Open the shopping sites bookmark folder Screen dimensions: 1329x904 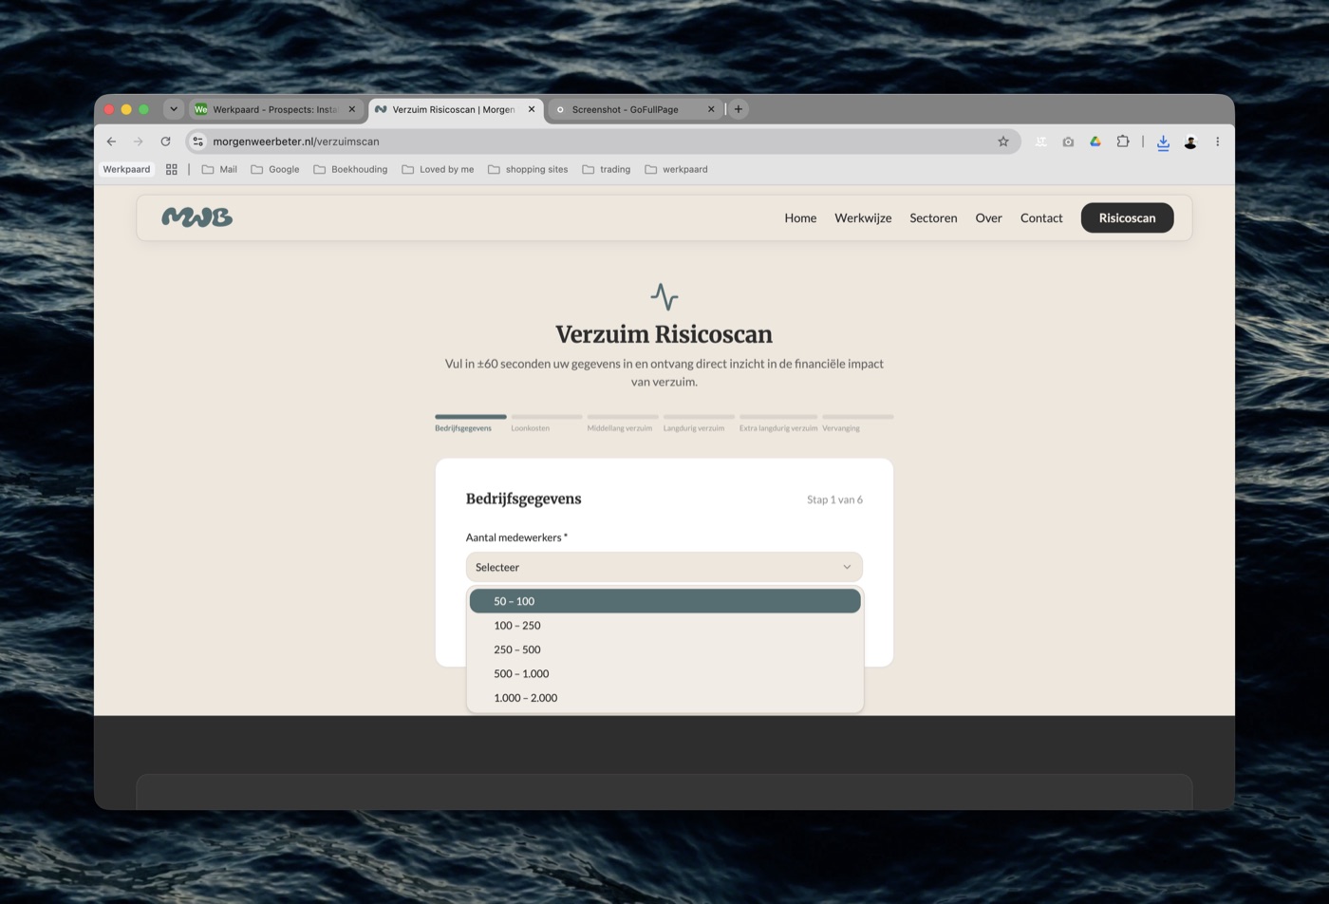[528, 169]
